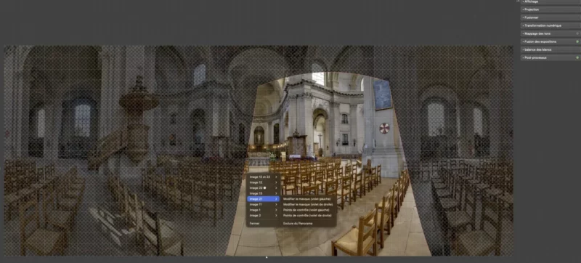The image size is (581, 263).
Task: Expand the Fusion des expositions section
Action: 550,41
